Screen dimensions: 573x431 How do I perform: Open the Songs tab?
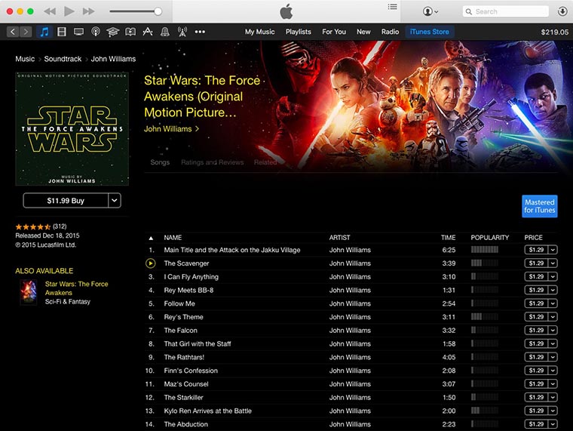(x=160, y=162)
